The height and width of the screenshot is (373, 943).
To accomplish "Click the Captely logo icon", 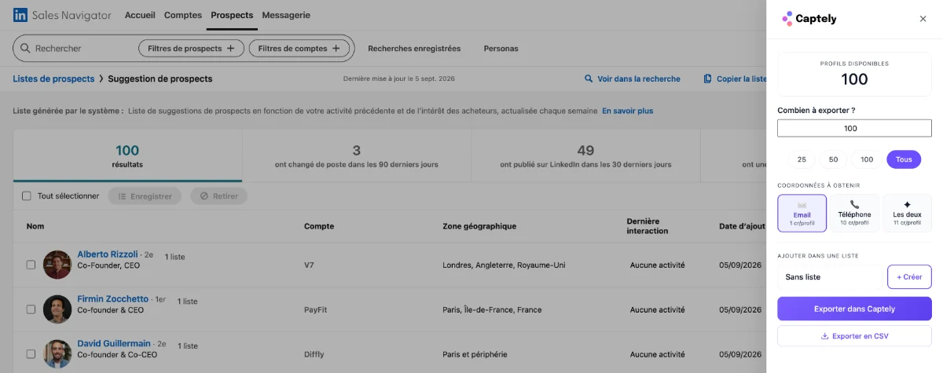I will pyautogui.click(x=787, y=19).
